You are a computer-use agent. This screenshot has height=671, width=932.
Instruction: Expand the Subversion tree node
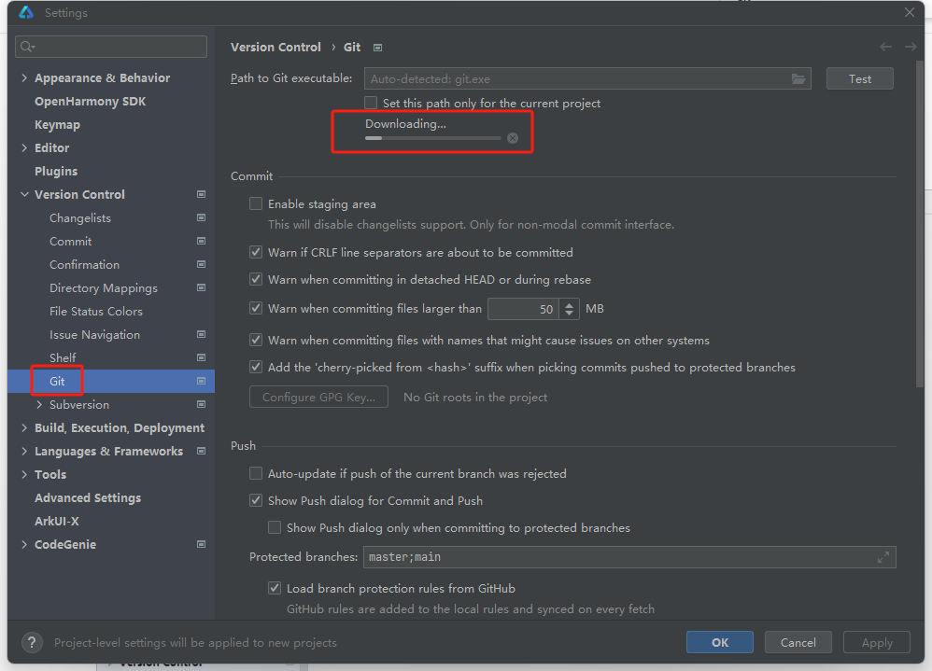(x=39, y=404)
